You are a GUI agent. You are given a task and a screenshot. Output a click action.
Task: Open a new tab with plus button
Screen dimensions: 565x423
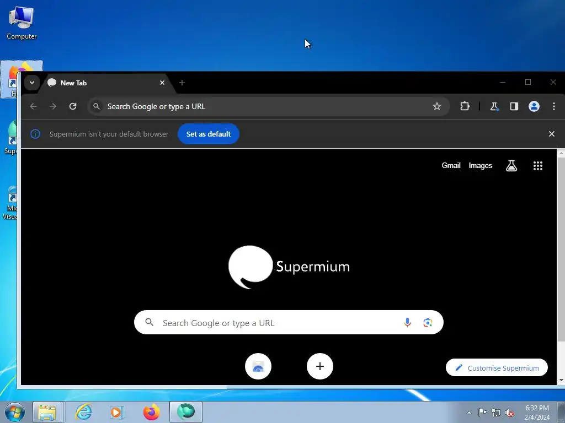182,83
